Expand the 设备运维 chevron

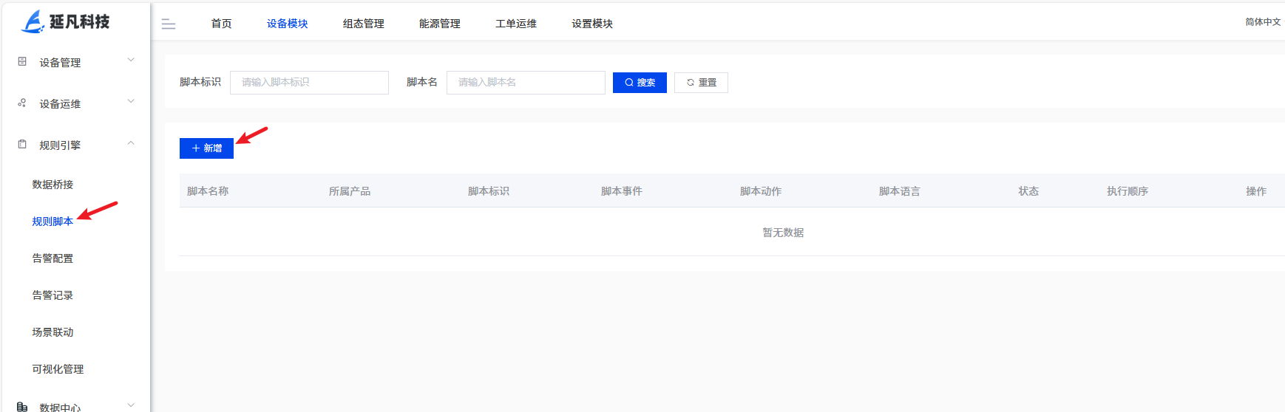[131, 102]
